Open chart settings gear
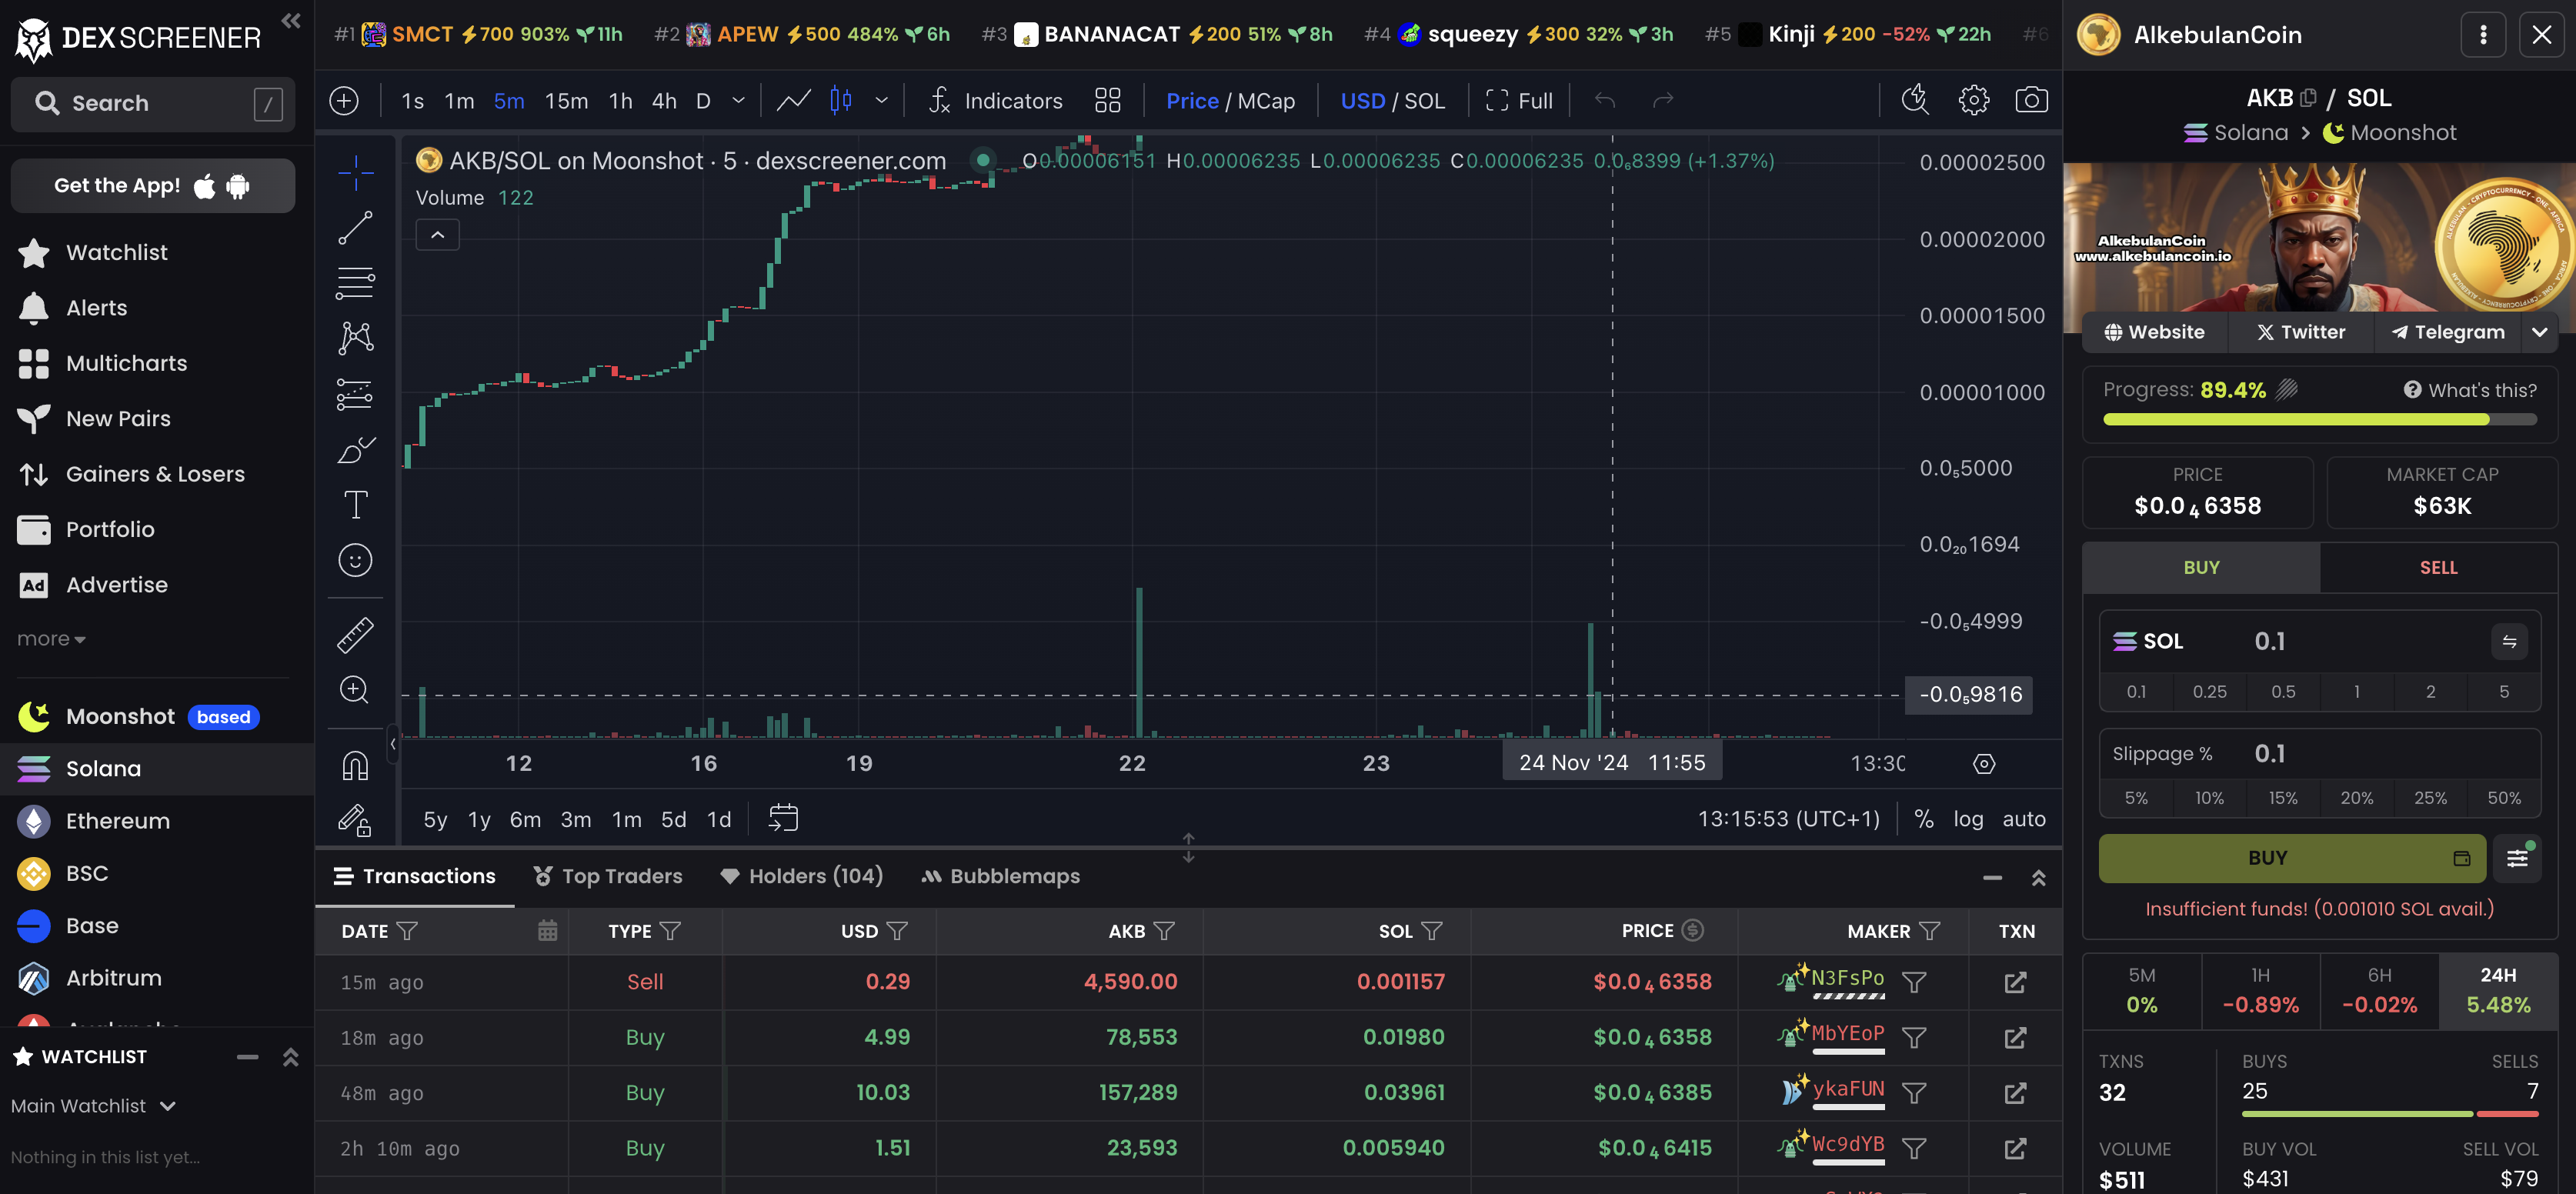The height and width of the screenshot is (1194, 2576). pyautogui.click(x=1973, y=100)
